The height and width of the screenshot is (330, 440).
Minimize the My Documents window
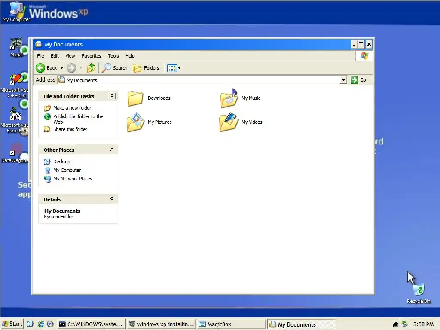pos(354,44)
